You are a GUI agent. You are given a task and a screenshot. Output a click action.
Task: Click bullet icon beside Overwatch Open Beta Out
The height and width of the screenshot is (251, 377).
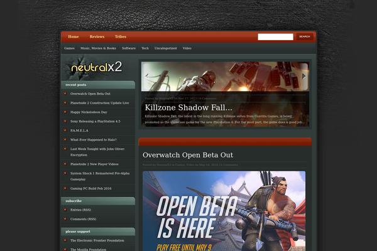tap(65, 93)
